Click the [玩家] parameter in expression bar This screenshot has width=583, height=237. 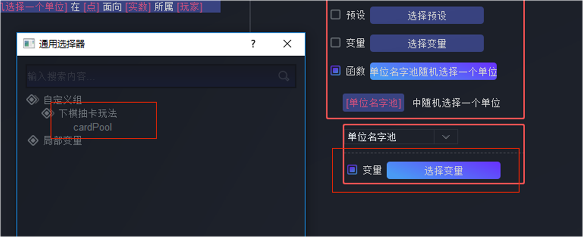[x=189, y=7]
